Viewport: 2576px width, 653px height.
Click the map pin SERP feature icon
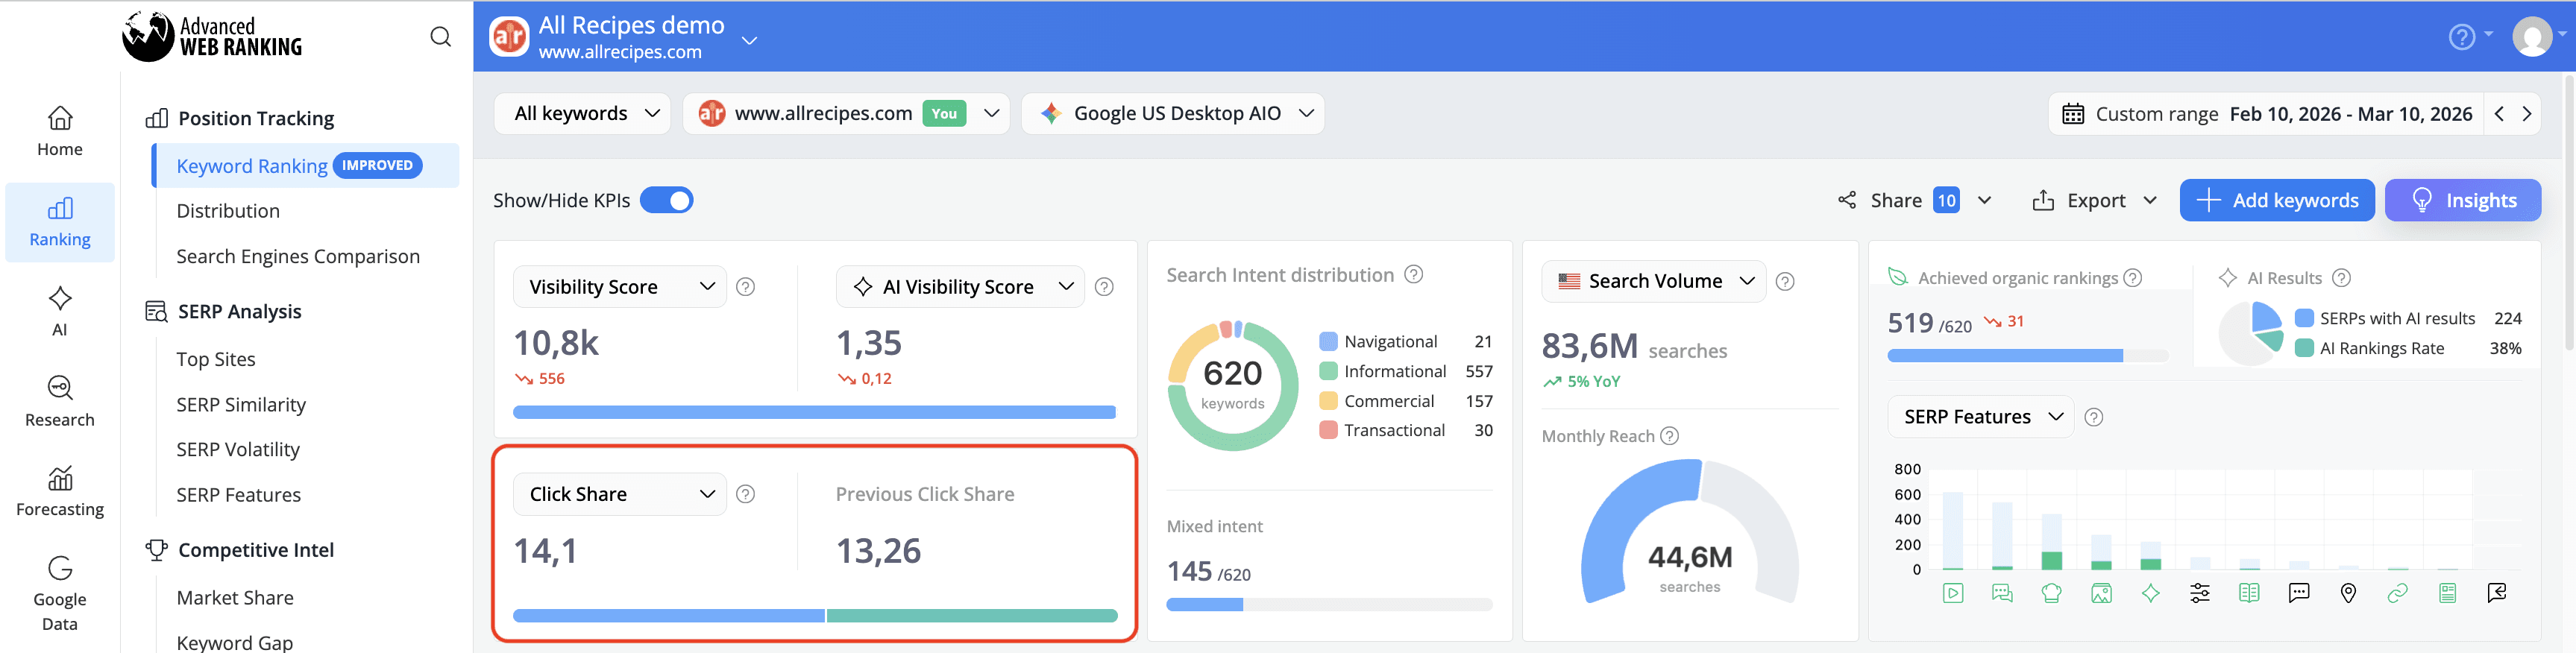(2348, 593)
